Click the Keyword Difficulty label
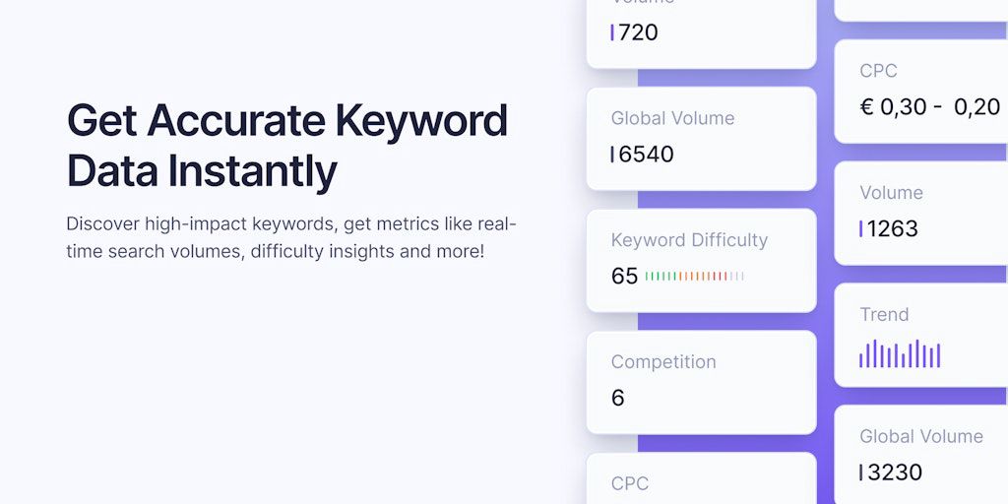The width and height of the screenshot is (1008, 504). [x=689, y=240]
